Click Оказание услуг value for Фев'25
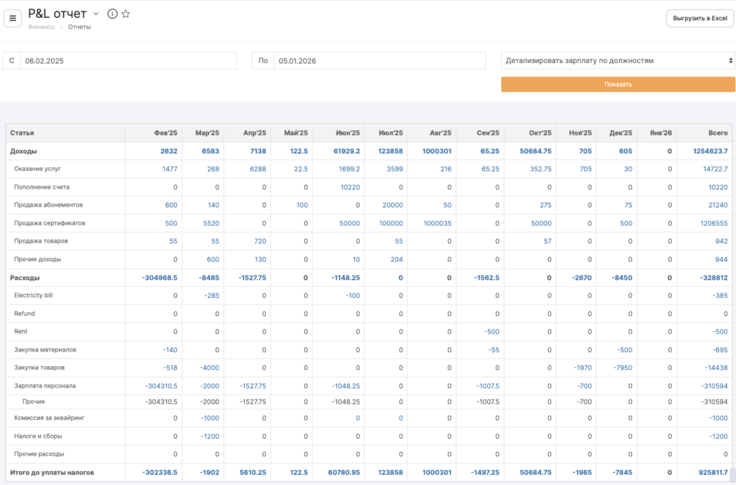 click(170, 169)
